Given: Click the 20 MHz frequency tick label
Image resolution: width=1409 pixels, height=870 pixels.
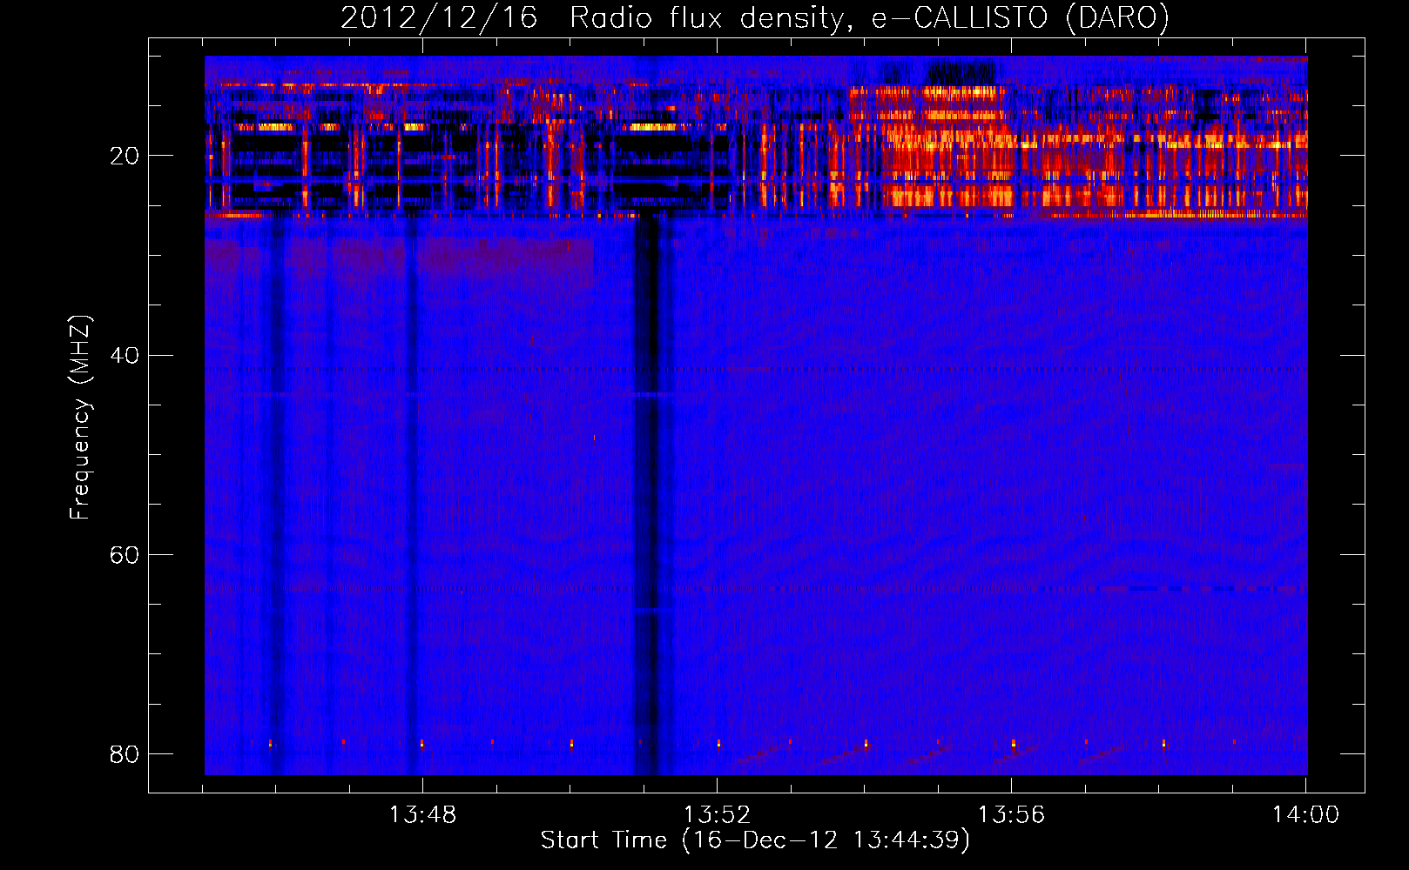Looking at the screenshot, I should (125, 156).
